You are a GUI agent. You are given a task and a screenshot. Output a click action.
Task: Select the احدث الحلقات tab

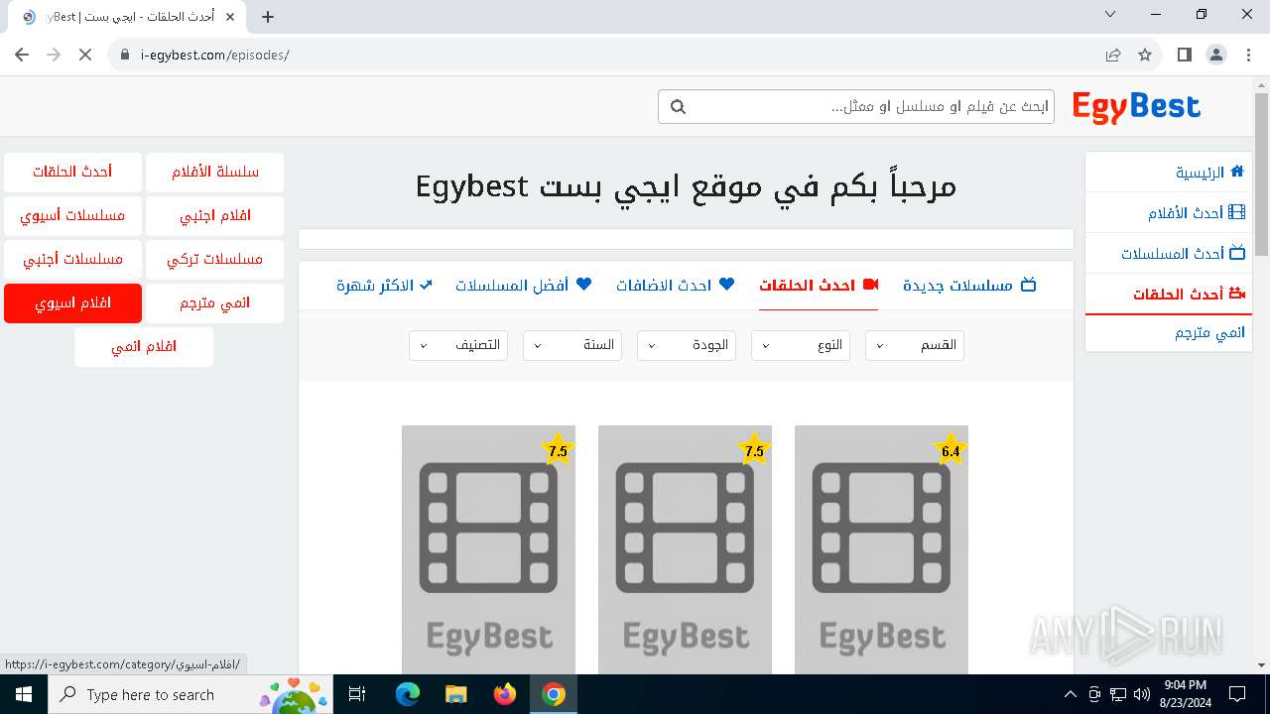[819, 285]
